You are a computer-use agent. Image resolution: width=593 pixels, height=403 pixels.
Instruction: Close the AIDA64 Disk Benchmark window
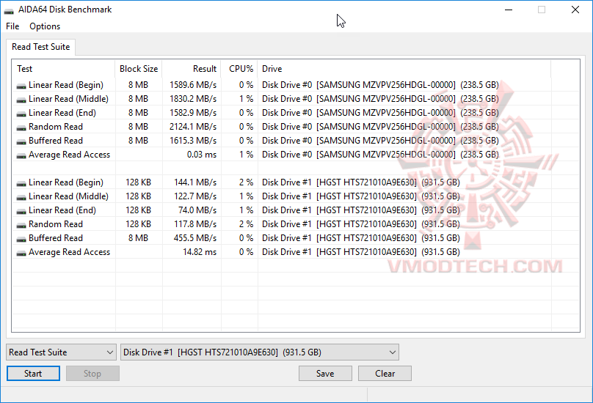coord(575,10)
